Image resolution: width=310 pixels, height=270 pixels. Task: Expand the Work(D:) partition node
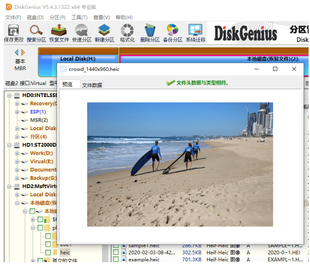point(17,153)
